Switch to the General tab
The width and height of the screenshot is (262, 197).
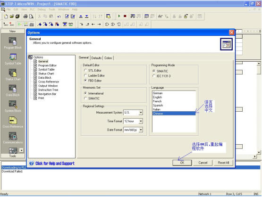coord(84,57)
